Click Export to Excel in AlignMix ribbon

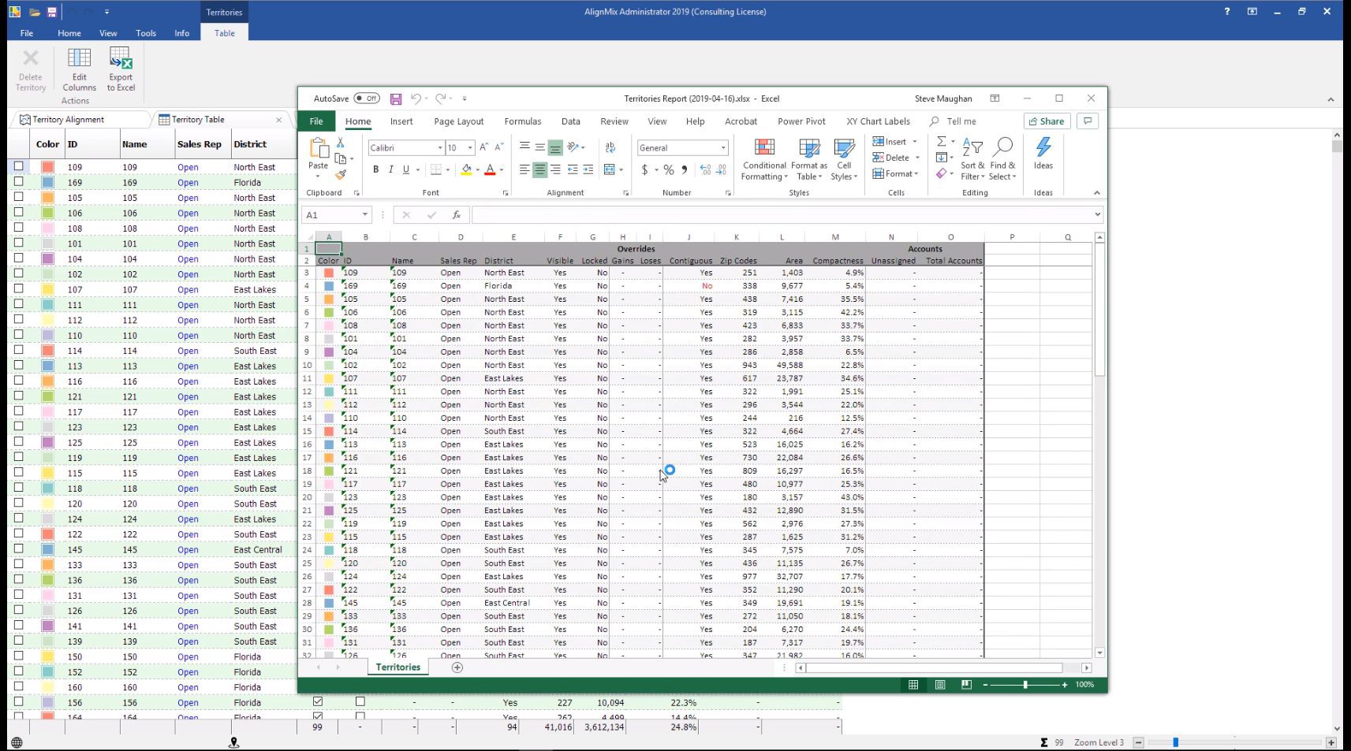pyautogui.click(x=121, y=69)
